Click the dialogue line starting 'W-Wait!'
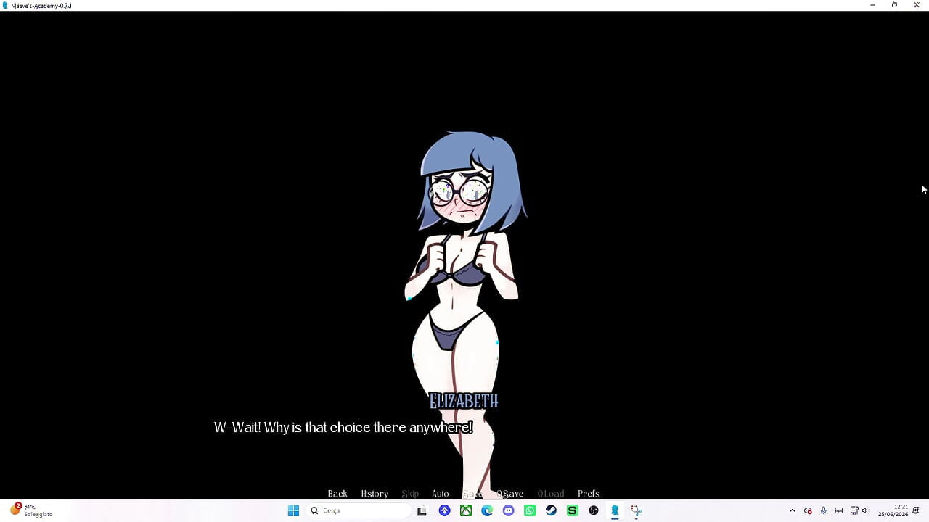The image size is (929, 522). [343, 428]
